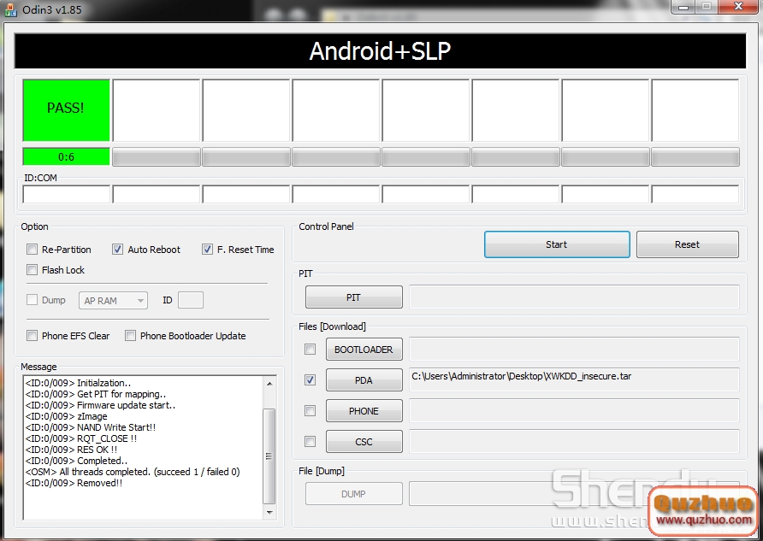
Task: Click the first ID:COM port box
Action: (67, 194)
